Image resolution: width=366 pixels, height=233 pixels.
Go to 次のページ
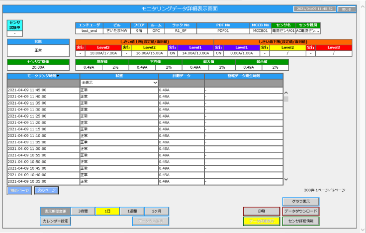tap(46, 190)
